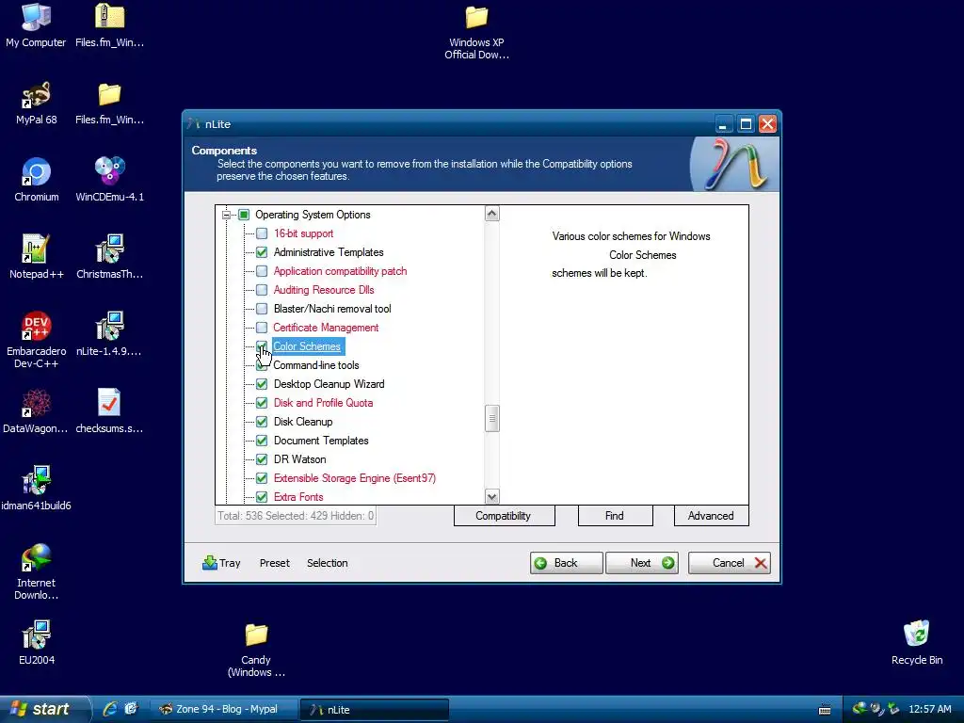This screenshot has height=723, width=964.
Task: Open DataWagon desktop shortcut
Action: tap(36, 410)
